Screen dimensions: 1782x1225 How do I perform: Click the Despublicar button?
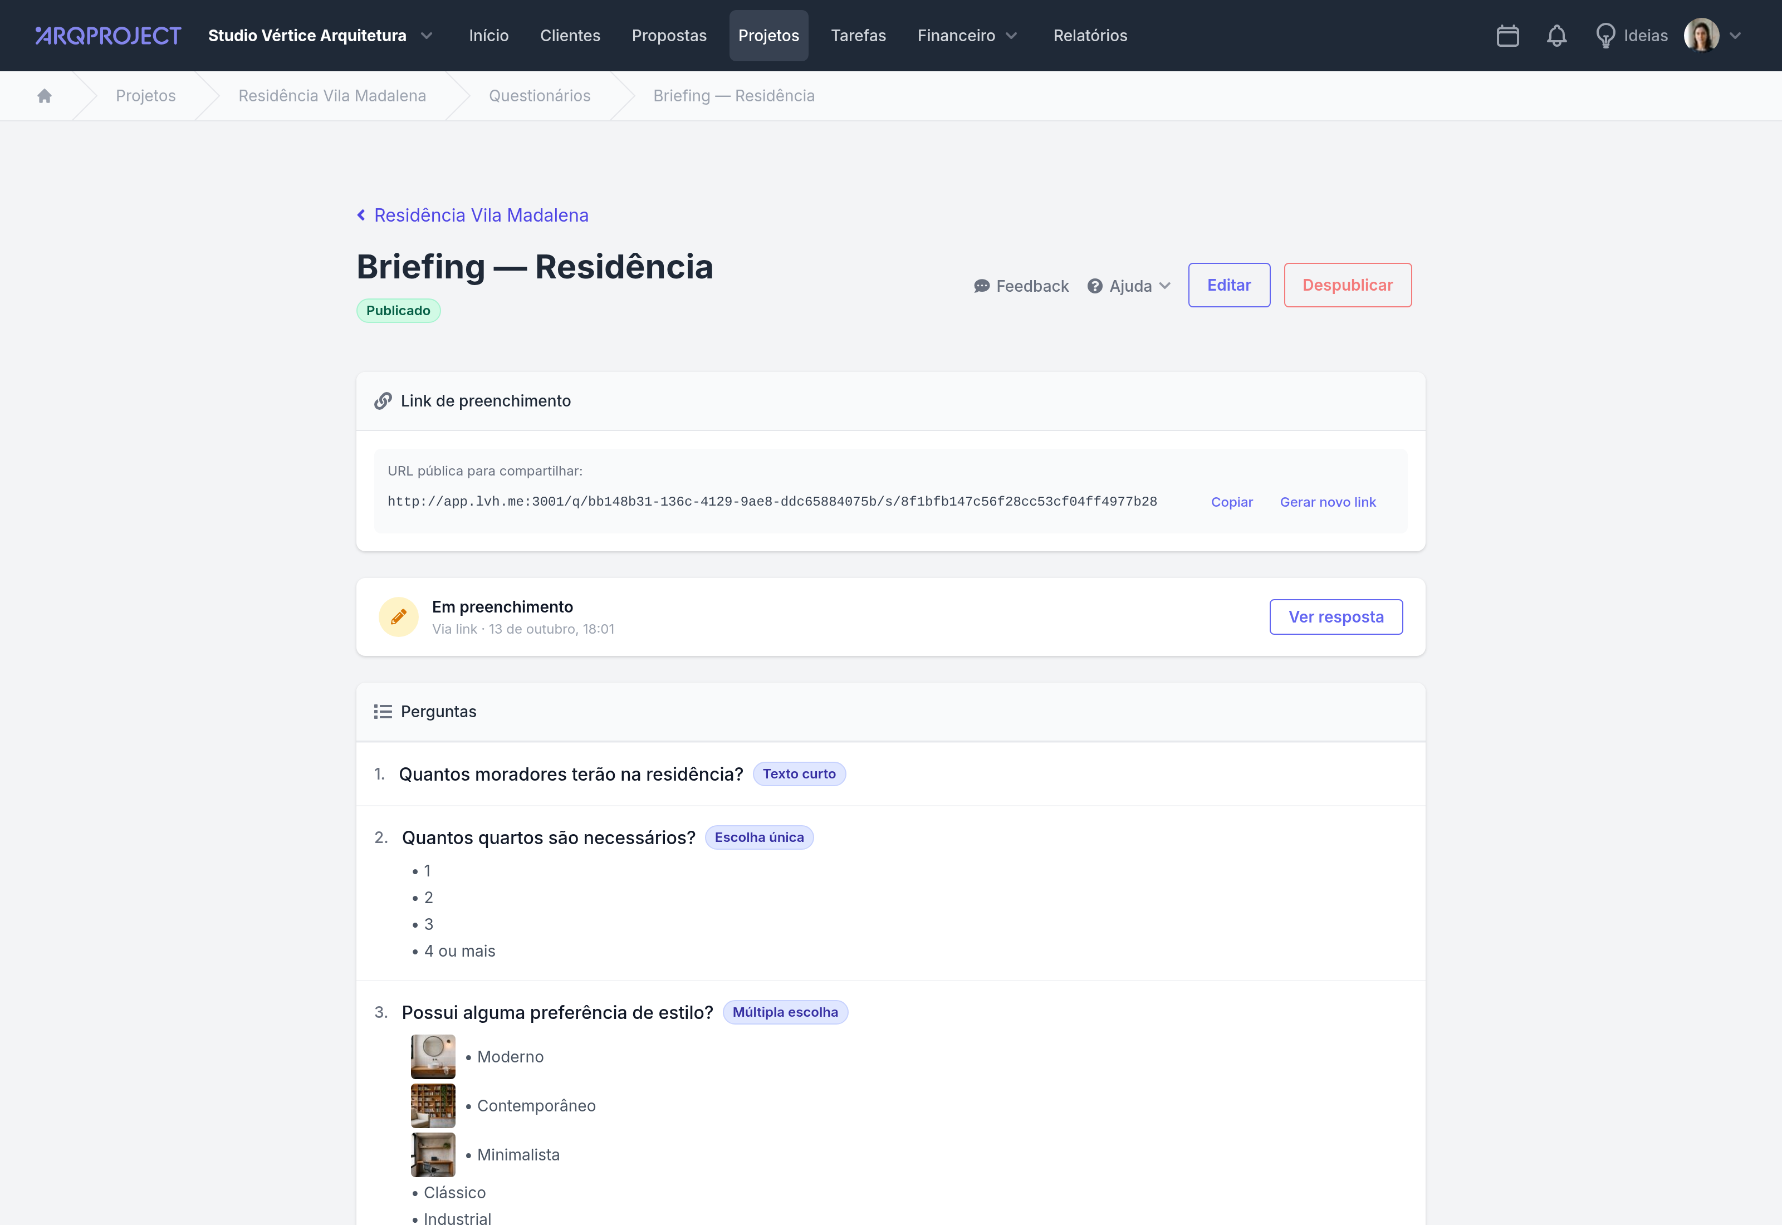point(1347,286)
